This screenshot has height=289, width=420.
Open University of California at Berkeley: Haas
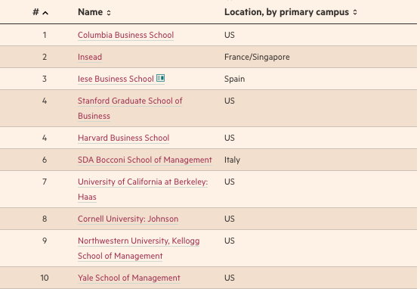click(143, 189)
